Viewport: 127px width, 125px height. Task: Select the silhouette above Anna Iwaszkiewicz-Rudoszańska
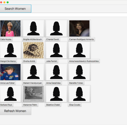point(79,50)
